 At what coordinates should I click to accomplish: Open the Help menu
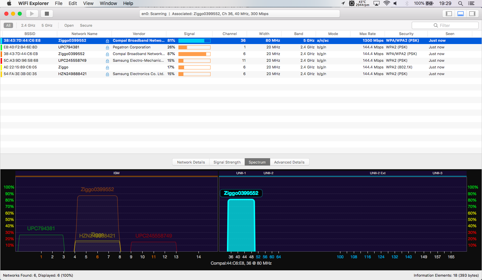point(128,3)
